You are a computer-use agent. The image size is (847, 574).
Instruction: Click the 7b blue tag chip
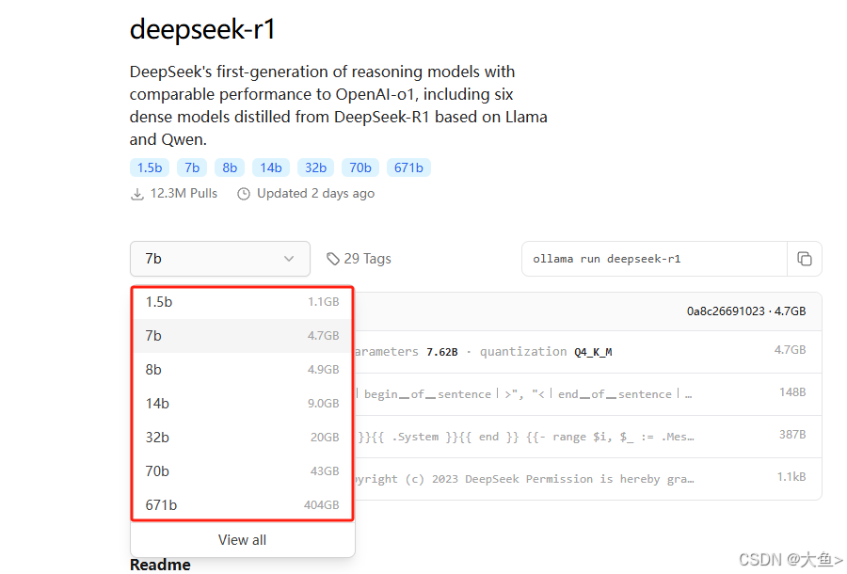point(192,167)
